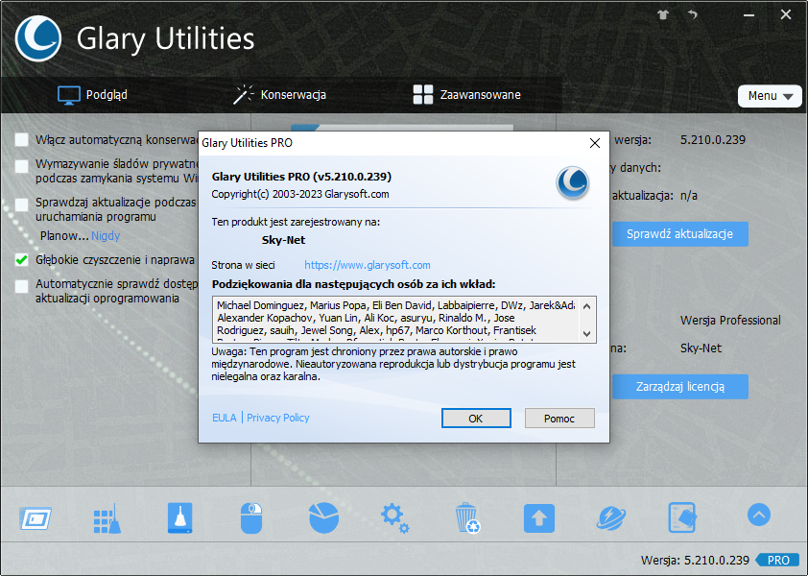
Task: Toggle erase privacy traces on shutdown checkbox
Action: tap(22, 166)
